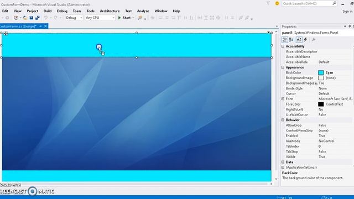Viewport: 354px width, 199px height.
Task: Open the Edit menu
Action: 5,11
